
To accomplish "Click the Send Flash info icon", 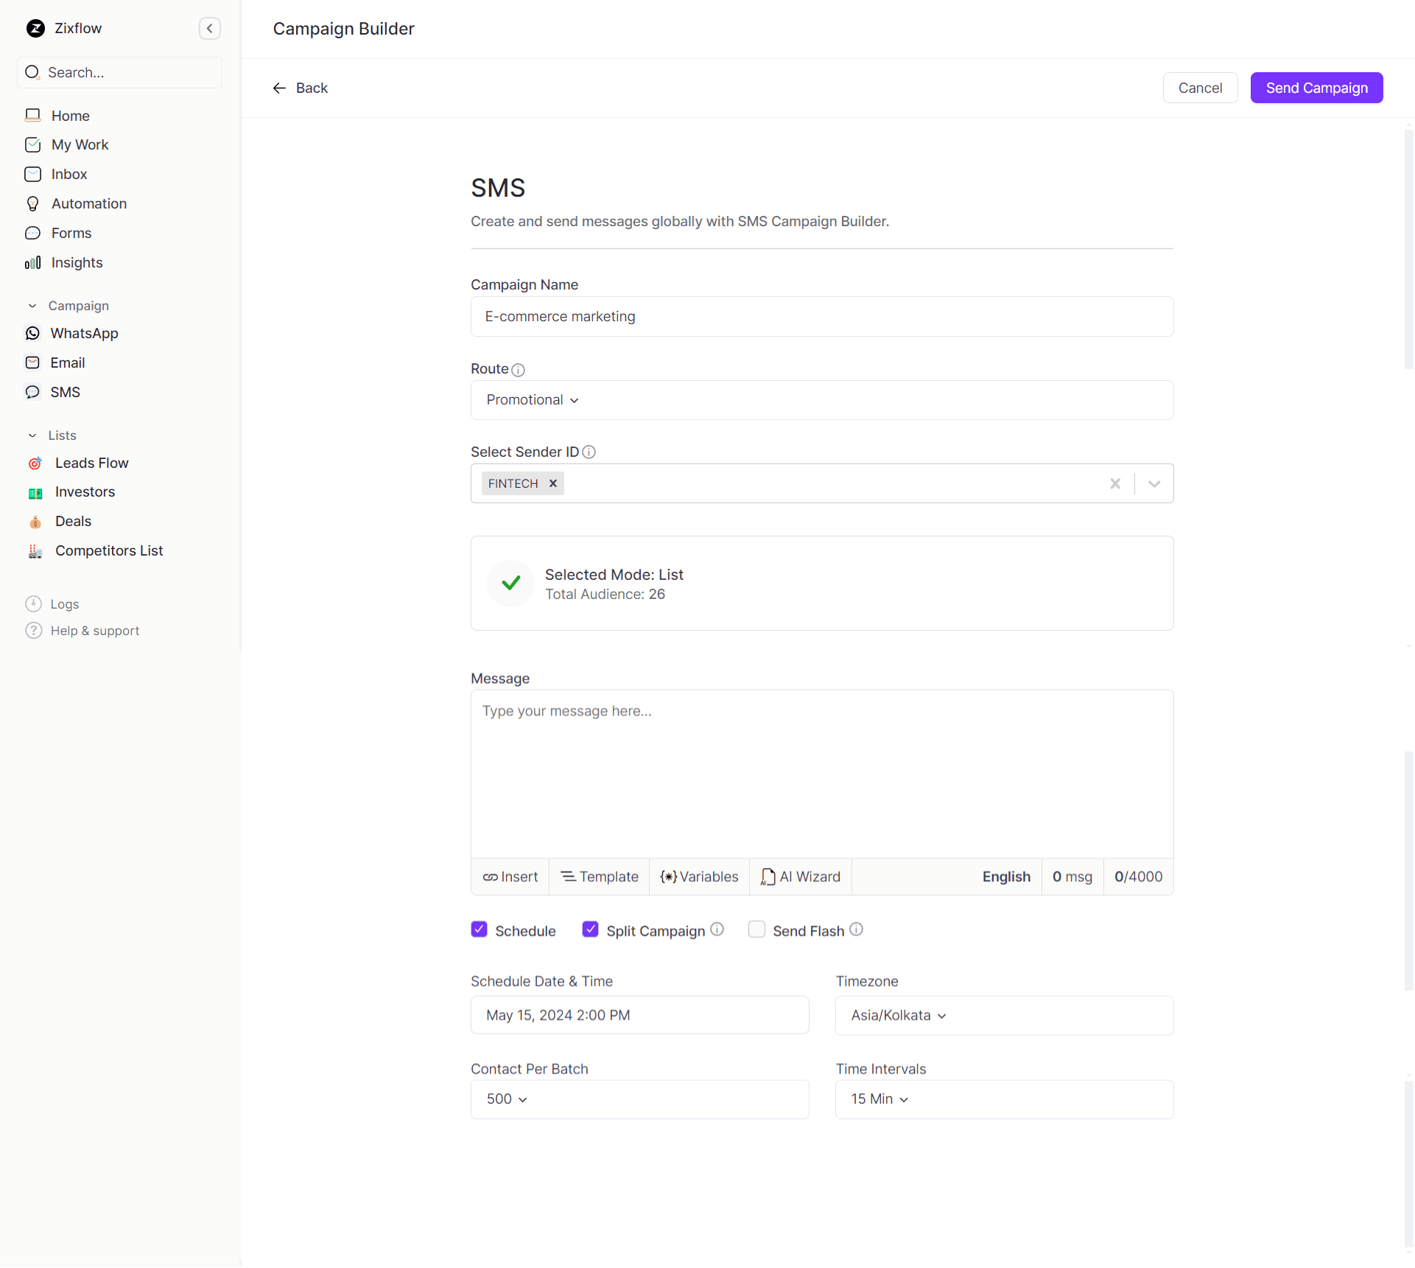I will [857, 930].
